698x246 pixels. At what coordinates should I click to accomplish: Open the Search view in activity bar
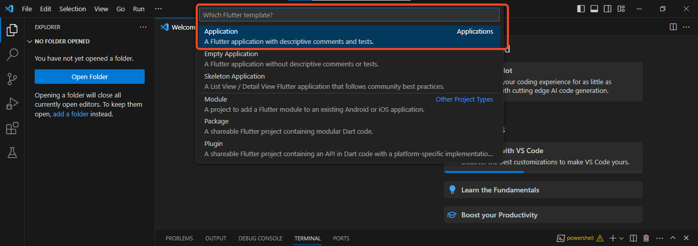coord(12,55)
